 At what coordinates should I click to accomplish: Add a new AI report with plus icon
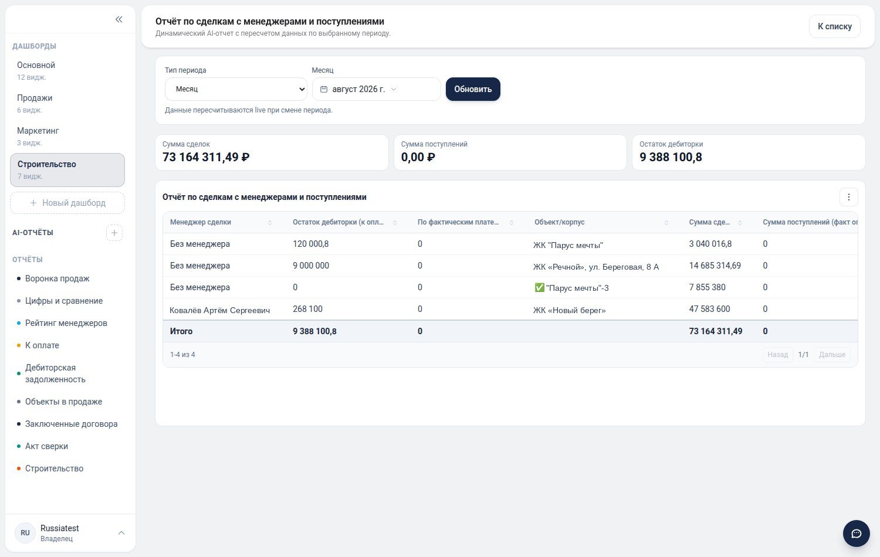point(114,233)
